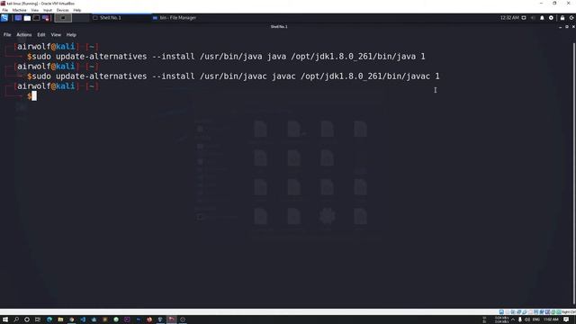The height and width of the screenshot is (324, 576).
Task: Open VirtualBox Devices menu
Action: coord(62,10)
